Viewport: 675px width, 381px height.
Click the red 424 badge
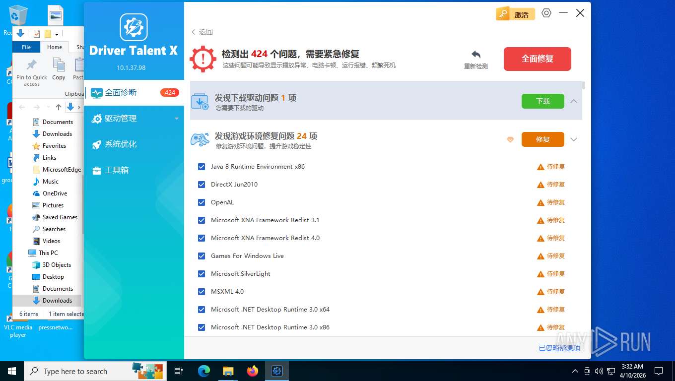point(170,92)
